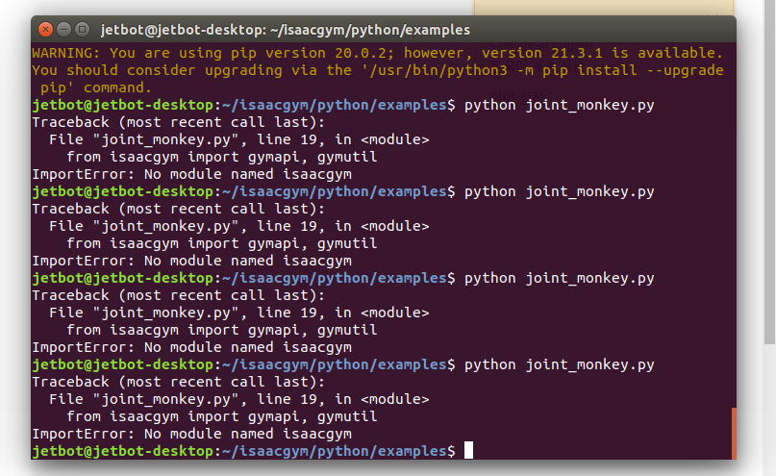Image resolution: width=776 pixels, height=476 pixels.
Task: Click the pip version WARNING line
Action: point(377,53)
